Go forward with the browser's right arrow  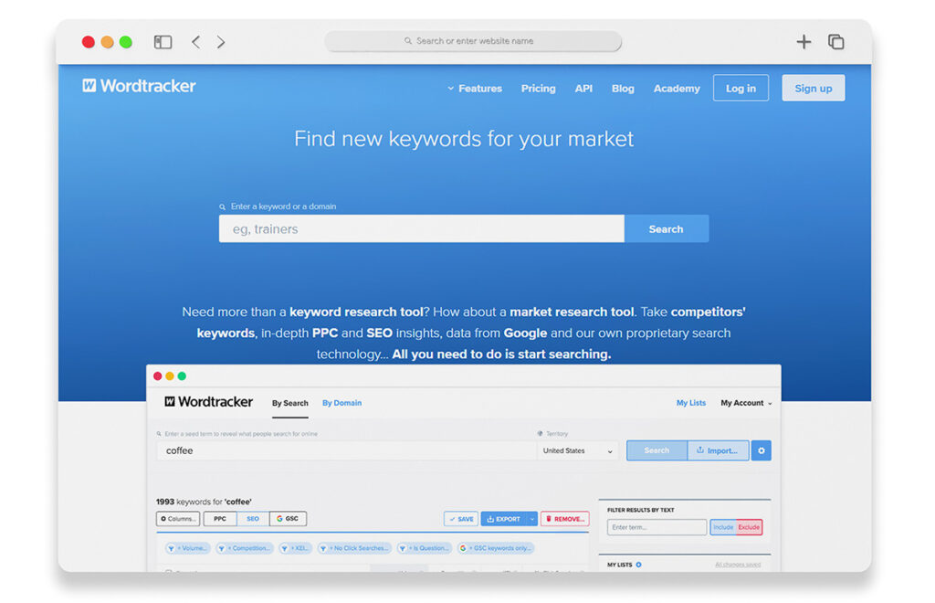(x=221, y=42)
